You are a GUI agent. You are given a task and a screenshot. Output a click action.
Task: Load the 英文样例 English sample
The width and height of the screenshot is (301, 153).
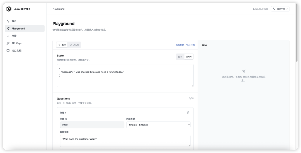pos(180,45)
